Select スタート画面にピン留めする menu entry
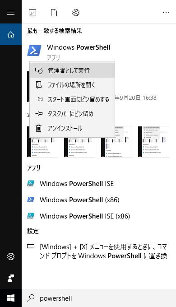 (x=72, y=99)
